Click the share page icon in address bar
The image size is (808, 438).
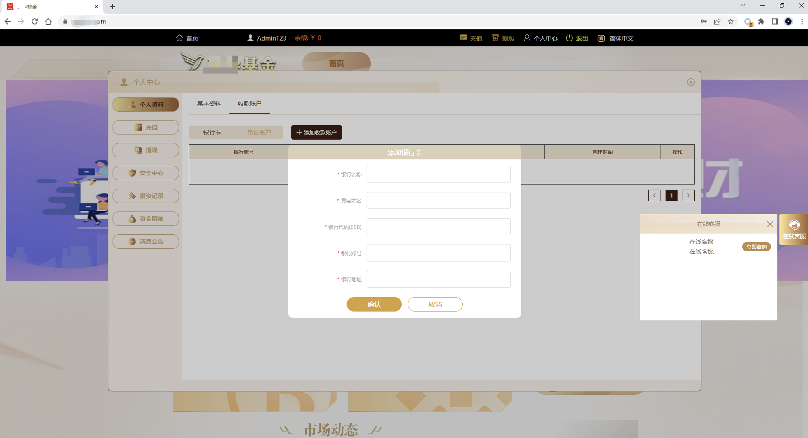tap(717, 21)
